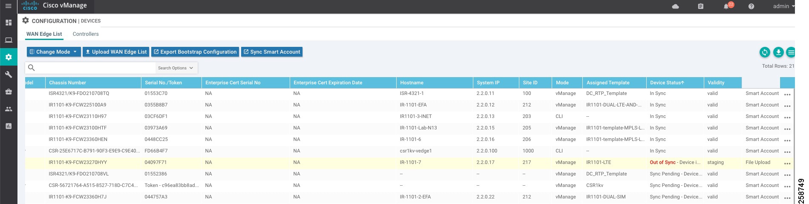Sort by Enterprise Cert Expiration Date column
The width and height of the screenshot is (809, 204).
click(x=343, y=83)
